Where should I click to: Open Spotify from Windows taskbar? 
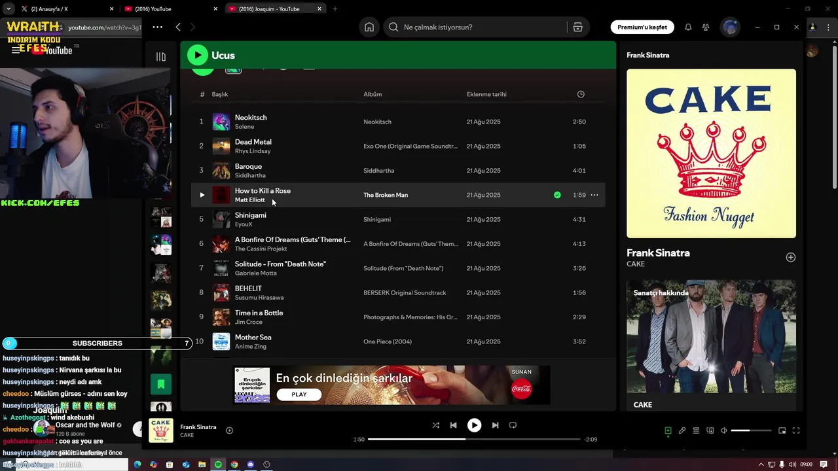point(218,464)
